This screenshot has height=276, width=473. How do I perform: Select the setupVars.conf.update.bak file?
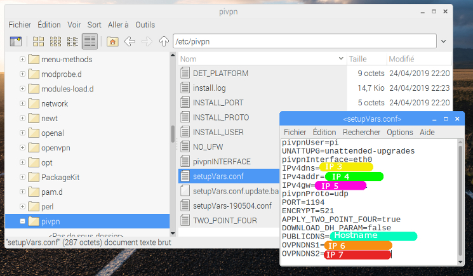[x=236, y=192]
